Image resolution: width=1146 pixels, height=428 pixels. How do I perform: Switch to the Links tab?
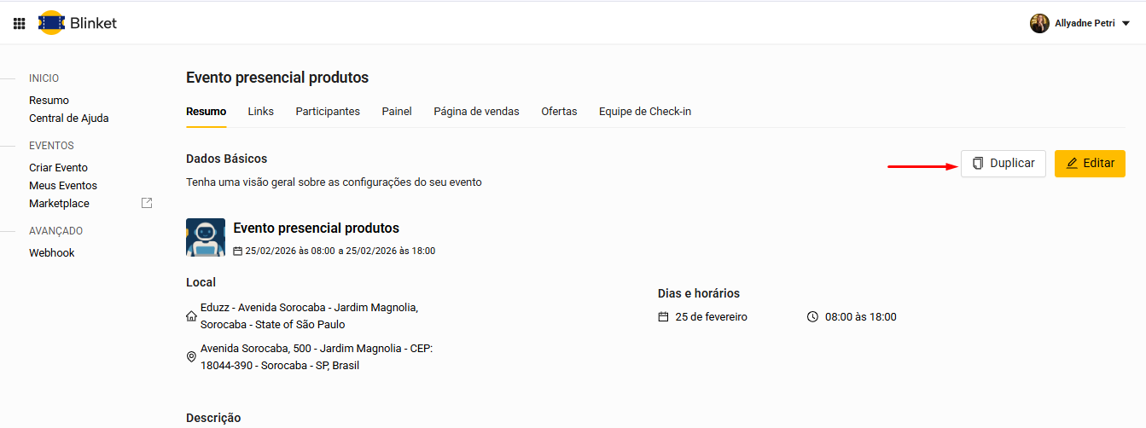(x=261, y=112)
